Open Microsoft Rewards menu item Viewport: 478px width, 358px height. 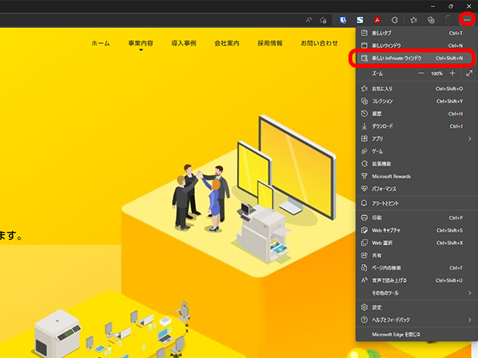coord(417,176)
